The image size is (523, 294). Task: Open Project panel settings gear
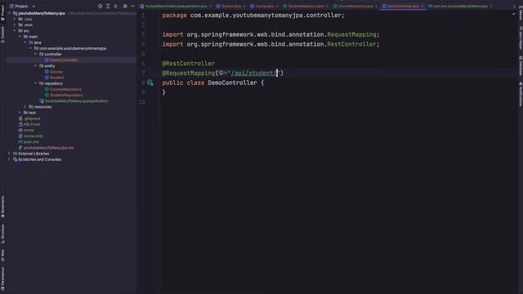coord(125,6)
